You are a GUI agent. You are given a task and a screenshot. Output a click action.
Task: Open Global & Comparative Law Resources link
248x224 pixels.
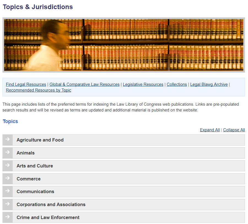[x=85, y=84]
